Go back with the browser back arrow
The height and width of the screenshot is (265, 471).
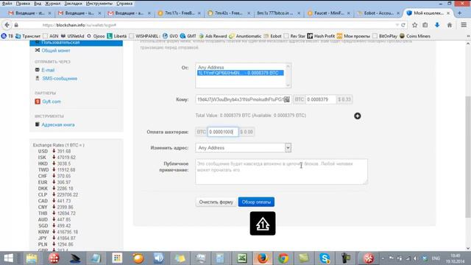pos(7,25)
